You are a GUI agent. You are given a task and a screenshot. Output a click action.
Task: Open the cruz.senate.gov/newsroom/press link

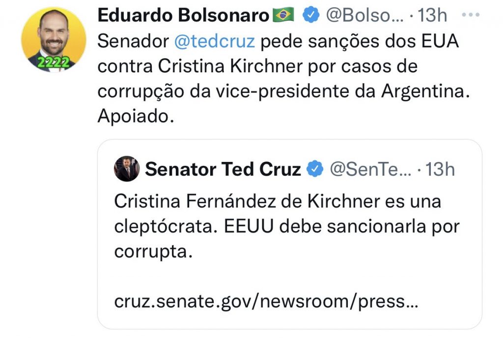coord(266,302)
